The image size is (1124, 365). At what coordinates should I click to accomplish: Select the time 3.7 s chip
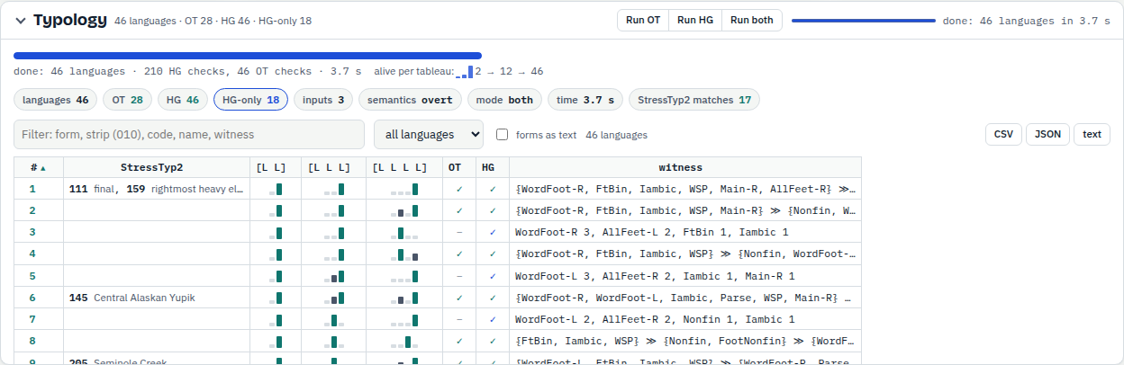[585, 100]
